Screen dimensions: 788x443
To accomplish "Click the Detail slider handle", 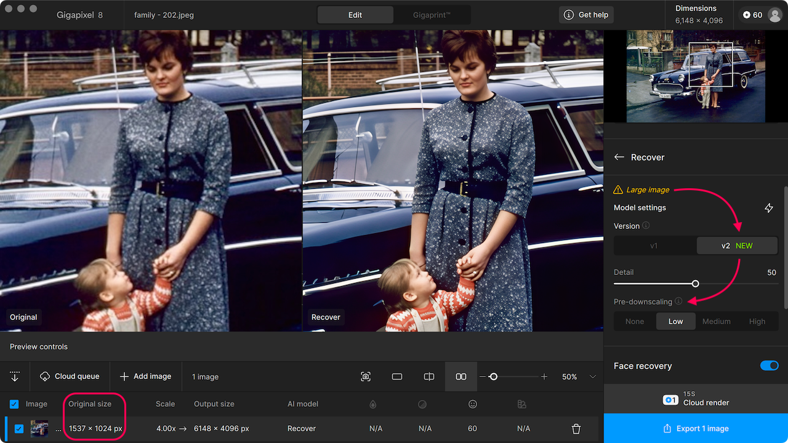I will coord(696,284).
